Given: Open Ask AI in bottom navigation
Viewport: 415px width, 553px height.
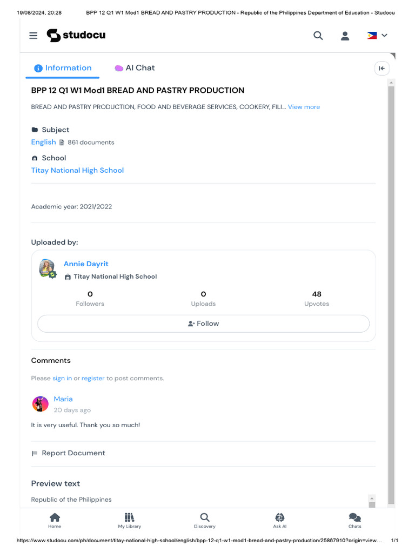Looking at the screenshot, I should point(279,520).
